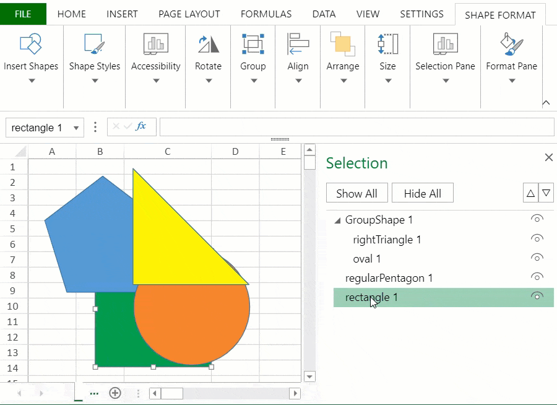Click the Format Pane icon
557x405 pixels.
pos(512,44)
